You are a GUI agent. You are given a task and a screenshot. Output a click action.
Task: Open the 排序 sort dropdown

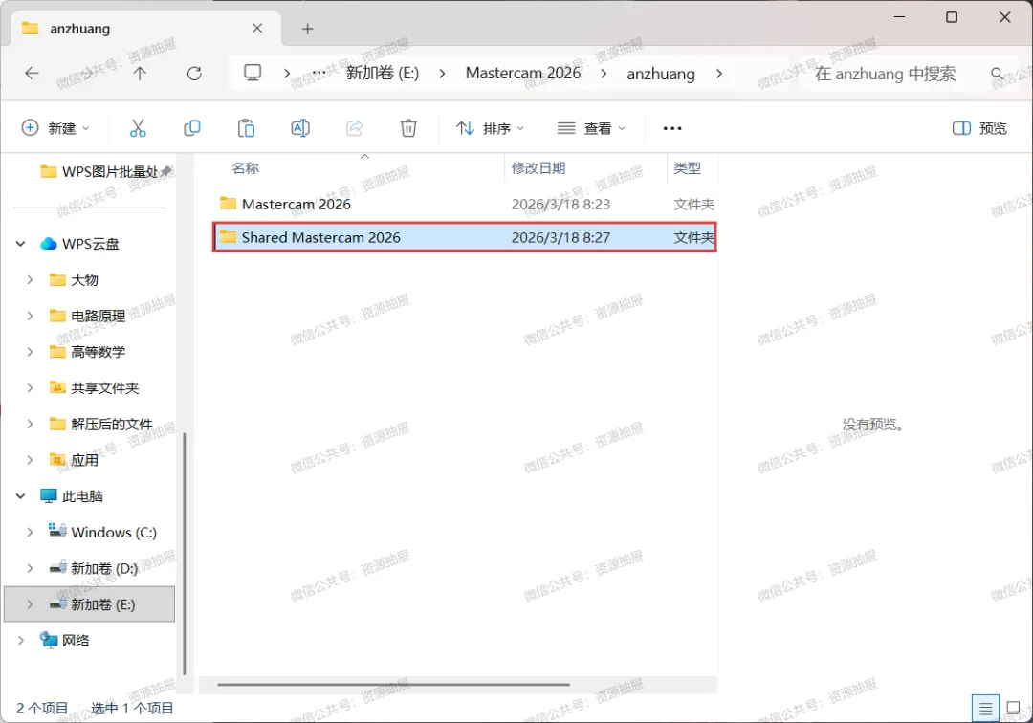[491, 128]
